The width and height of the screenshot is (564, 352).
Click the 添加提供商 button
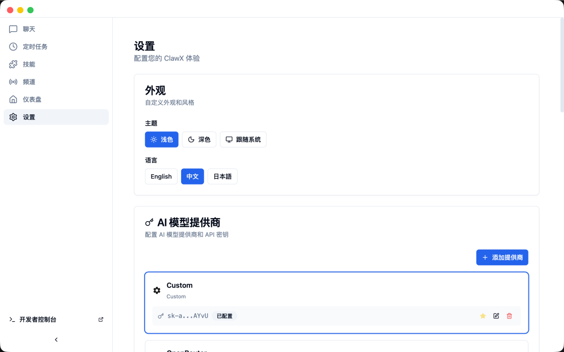[x=502, y=258]
